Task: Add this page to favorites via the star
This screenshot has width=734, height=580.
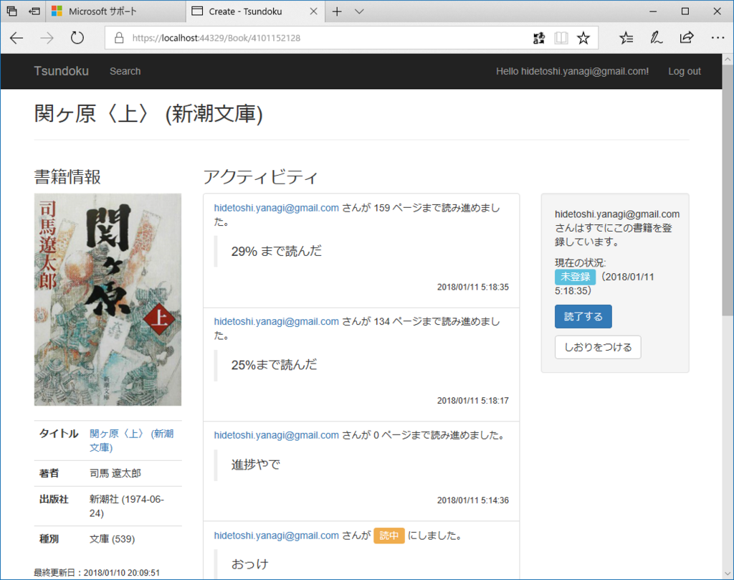Action: (x=583, y=38)
